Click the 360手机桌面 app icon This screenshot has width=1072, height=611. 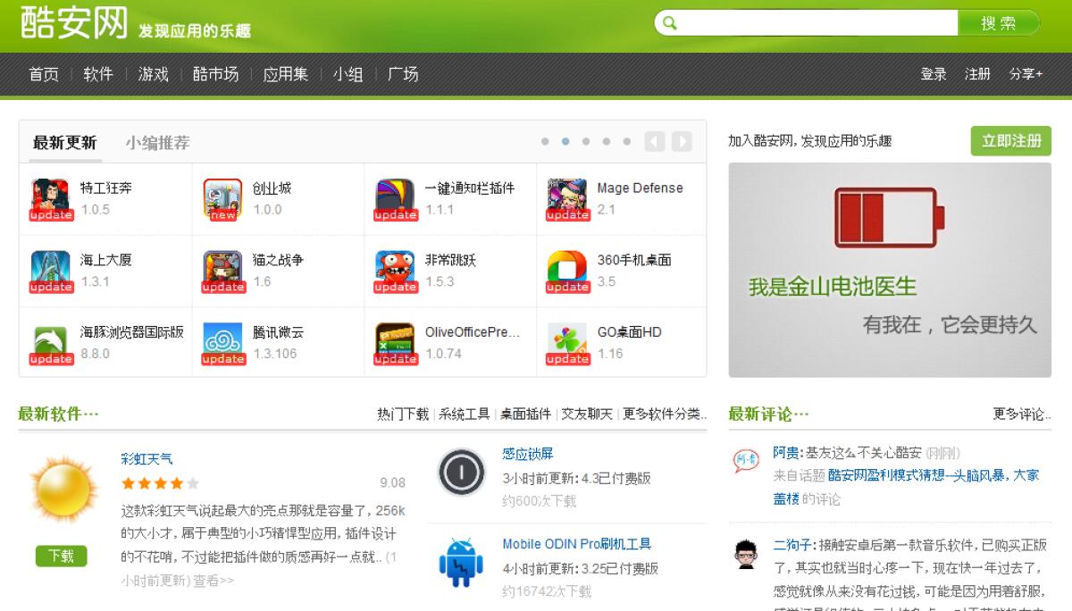point(567,271)
